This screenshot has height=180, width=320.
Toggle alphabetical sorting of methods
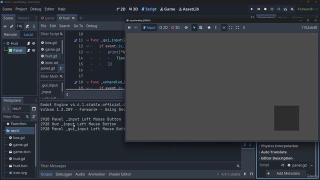(61, 68)
